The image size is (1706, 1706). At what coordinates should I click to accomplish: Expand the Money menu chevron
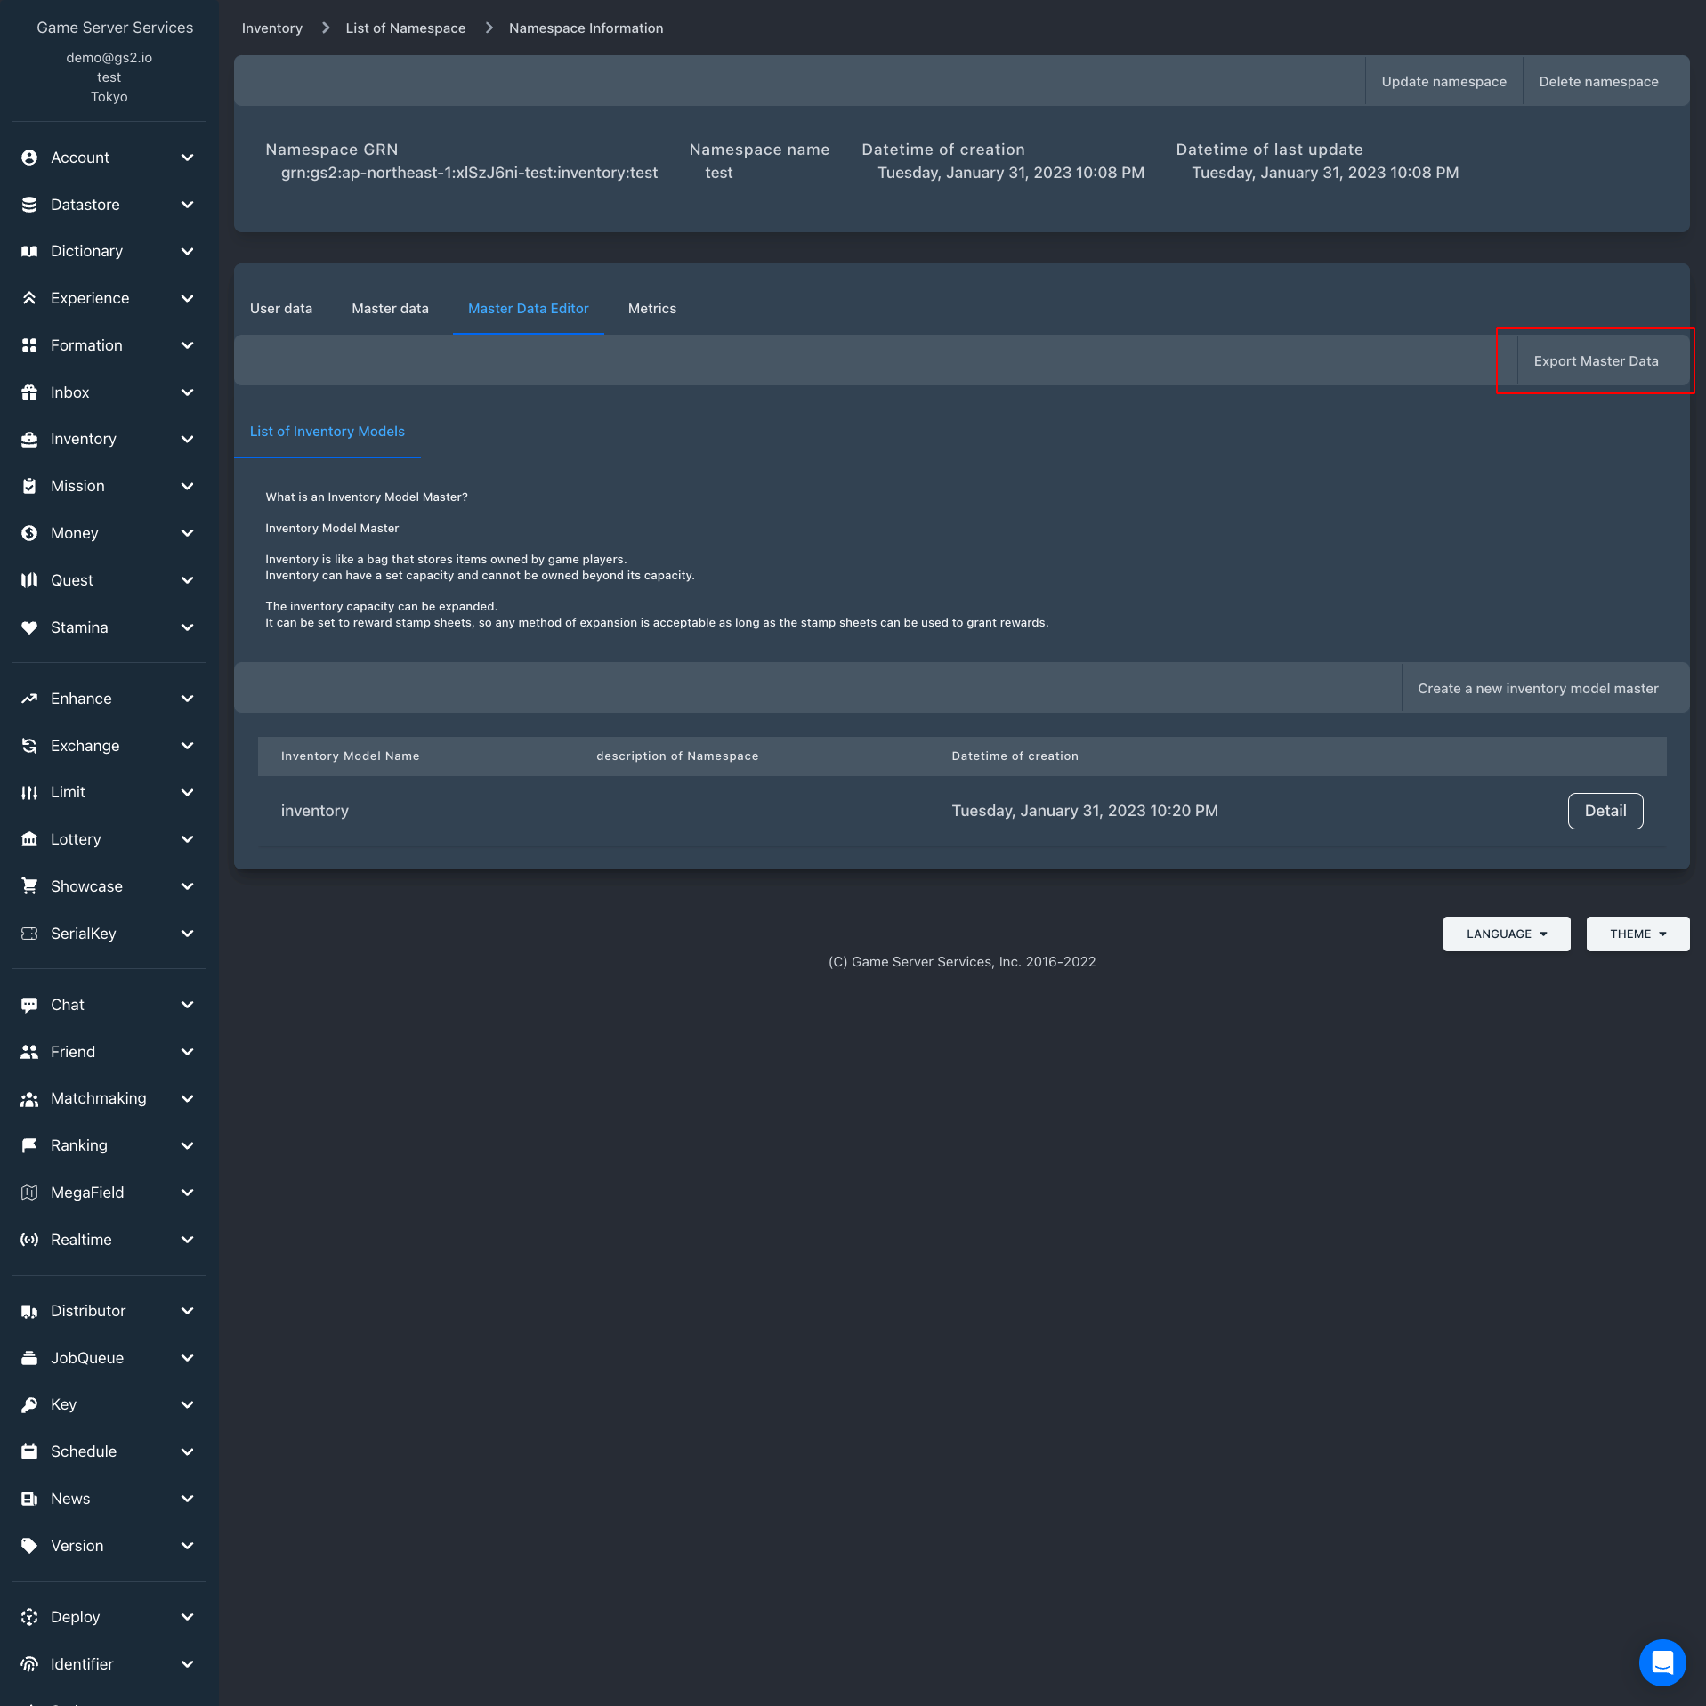coord(187,533)
